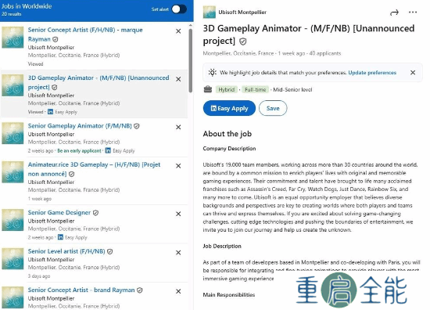Click the Hybrid workplace tag
430x310 pixels.
point(226,89)
